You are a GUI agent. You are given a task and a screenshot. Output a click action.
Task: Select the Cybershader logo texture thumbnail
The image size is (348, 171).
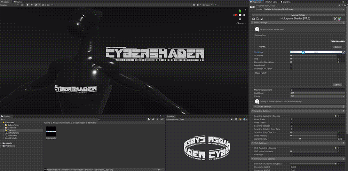tap(51, 132)
